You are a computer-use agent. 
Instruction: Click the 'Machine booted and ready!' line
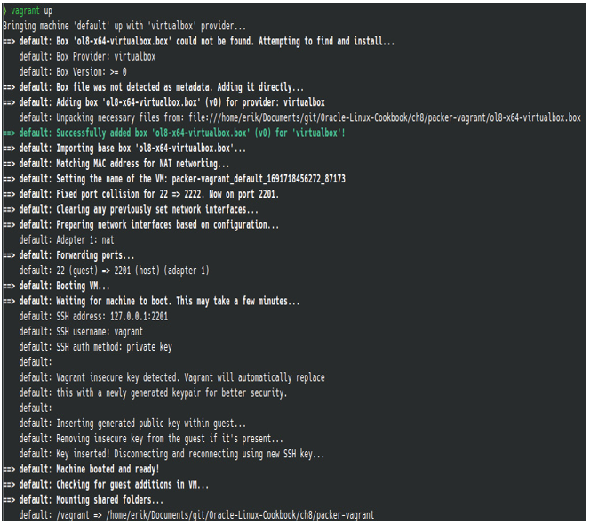pos(81,469)
